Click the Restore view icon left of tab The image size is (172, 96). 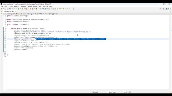(x=1, y=12)
